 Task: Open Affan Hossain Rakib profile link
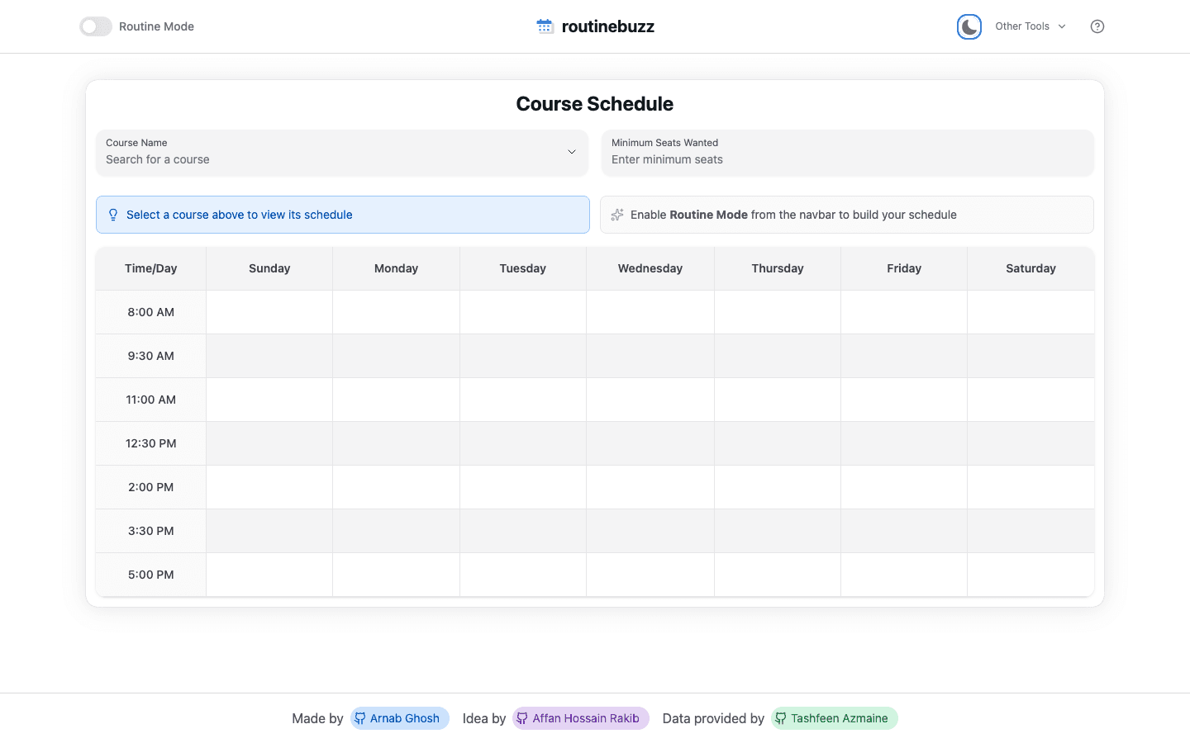[585, 718]
